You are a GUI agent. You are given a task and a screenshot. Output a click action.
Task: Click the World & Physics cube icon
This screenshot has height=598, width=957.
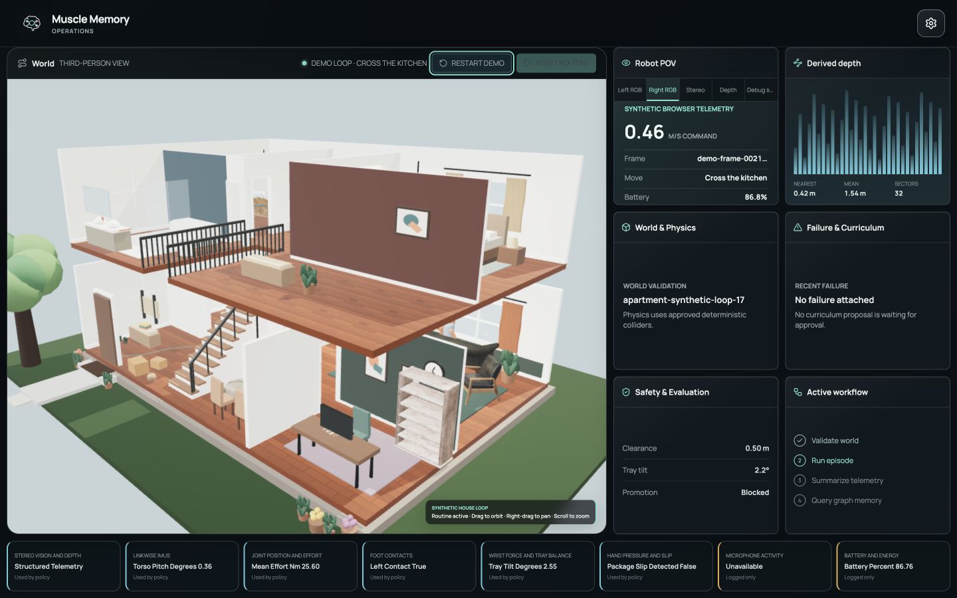tap(626, 227)
